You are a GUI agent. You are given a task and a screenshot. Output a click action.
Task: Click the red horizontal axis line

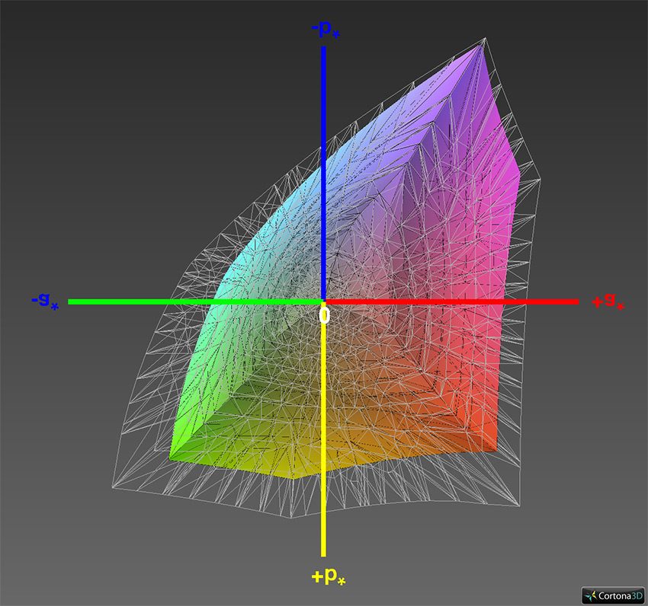pyautogui.click(x=452, y=301)
